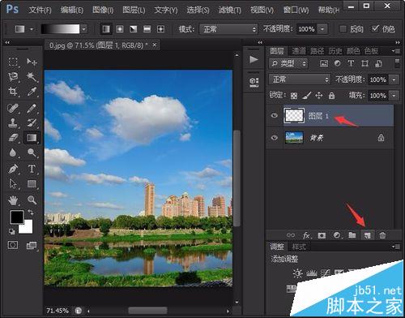Viewport: 405px width, 318px height.
Task: Click the delete layer trash icon
Action: click(x=382, y=235)
